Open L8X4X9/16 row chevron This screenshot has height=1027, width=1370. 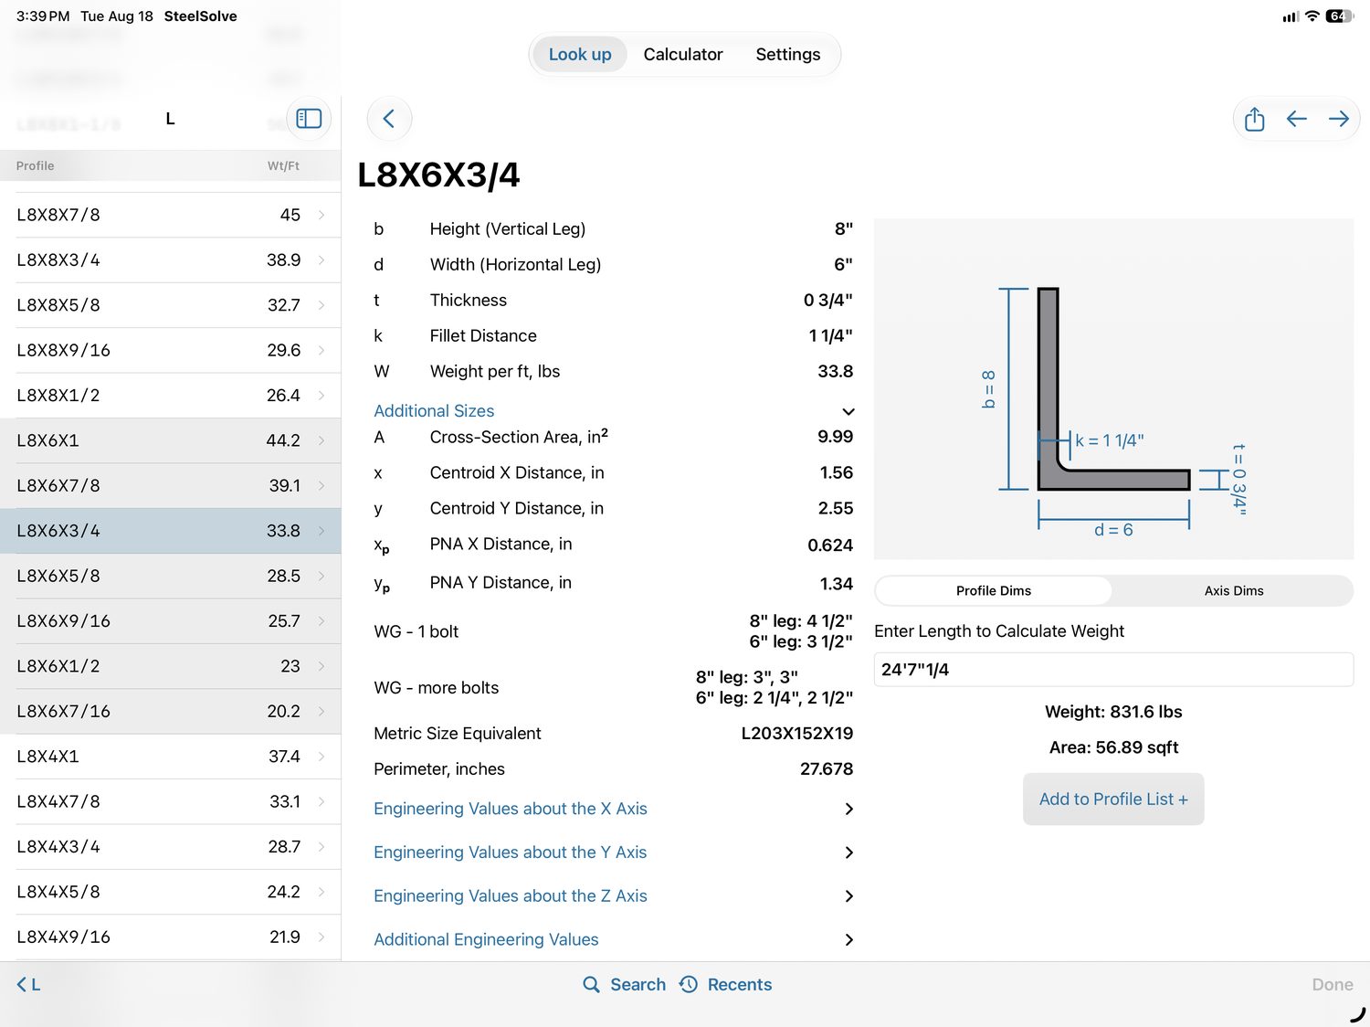(321, 937)
